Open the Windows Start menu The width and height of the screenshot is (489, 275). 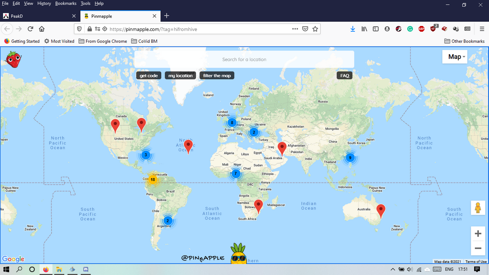[6, 269]
